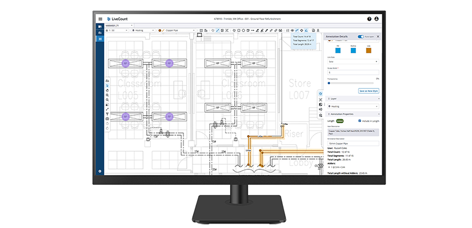Click the LiveCount logo

(x=117, y=19)
